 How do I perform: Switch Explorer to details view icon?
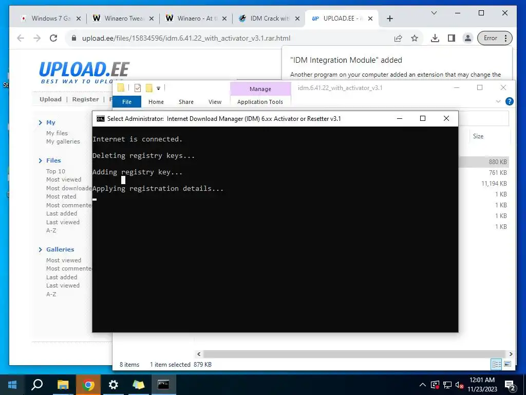coord(497,364)
